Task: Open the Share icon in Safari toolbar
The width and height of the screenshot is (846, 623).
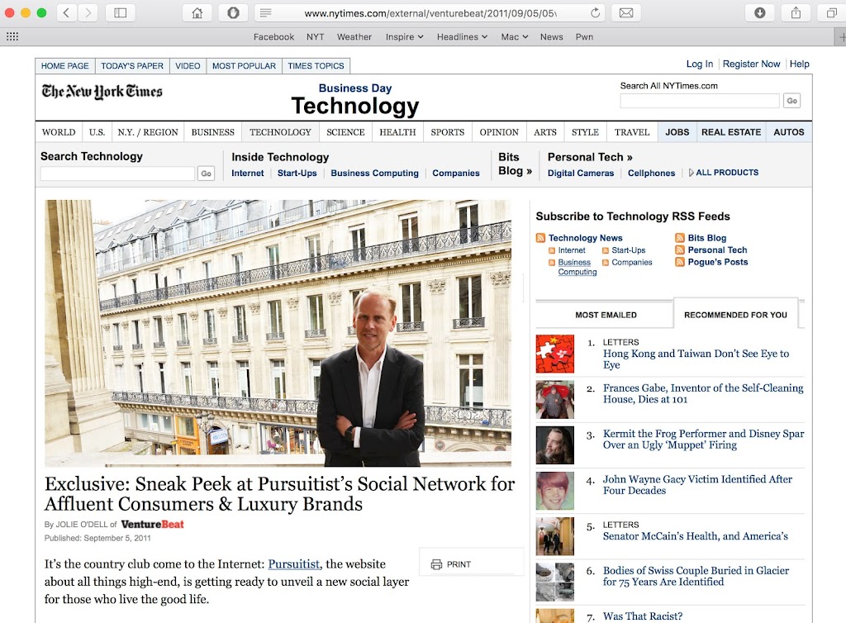Action: [796, 12]
